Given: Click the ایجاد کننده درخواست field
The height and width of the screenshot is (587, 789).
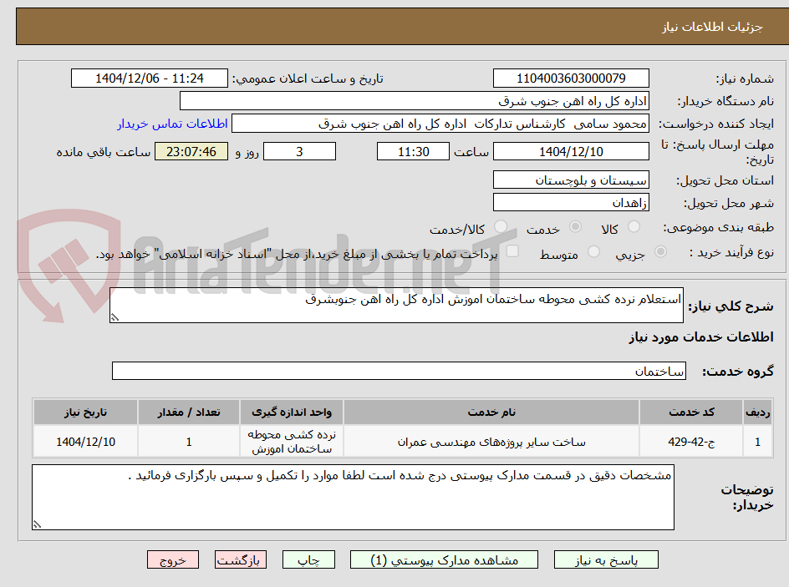Looking at the screenshot, I should click(x=440, y=124).
